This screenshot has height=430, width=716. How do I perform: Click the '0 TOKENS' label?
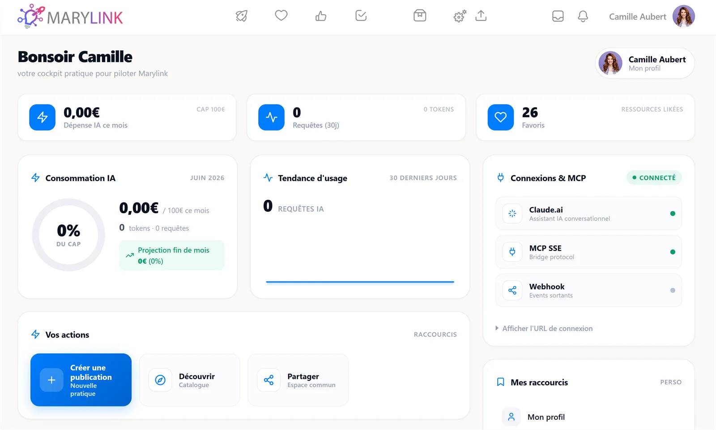pyautogui.click(x=439, y=109)
